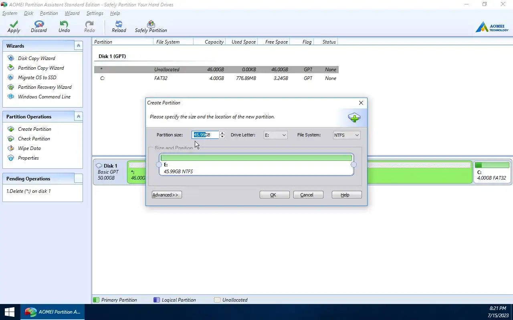Sort by File System column header
Image resolution: width=513 pixels, height=320 pixels.
click(x=173, y=42)
